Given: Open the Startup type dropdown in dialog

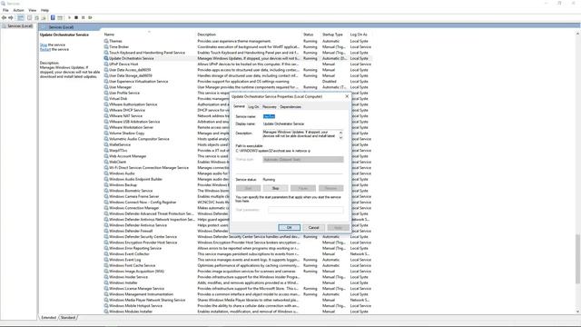Looking at the screenshot, I should tap(303, 160).
